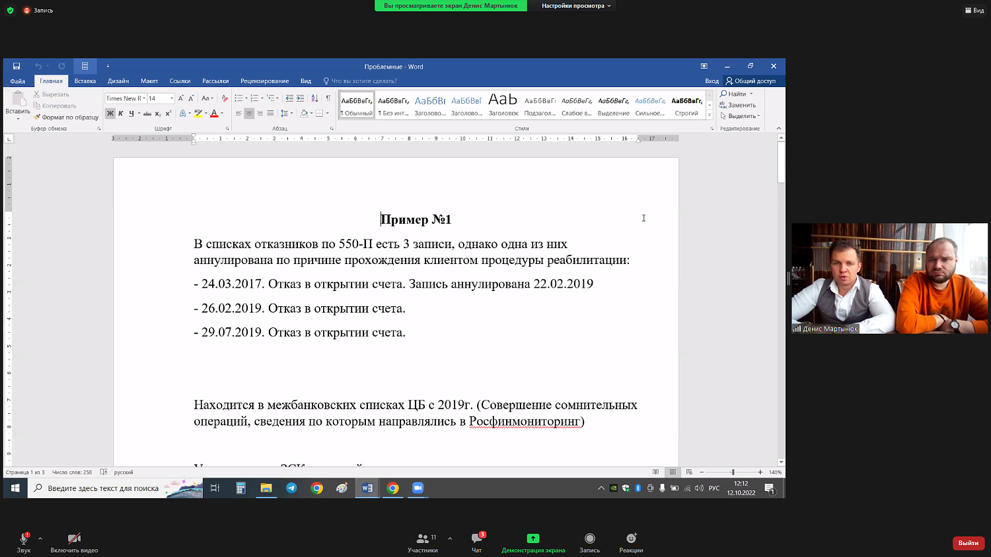Viewport: 991px width, 557px height.
Task: Apply the Строгий style from the gallery
Action: (x=686, y=106)
